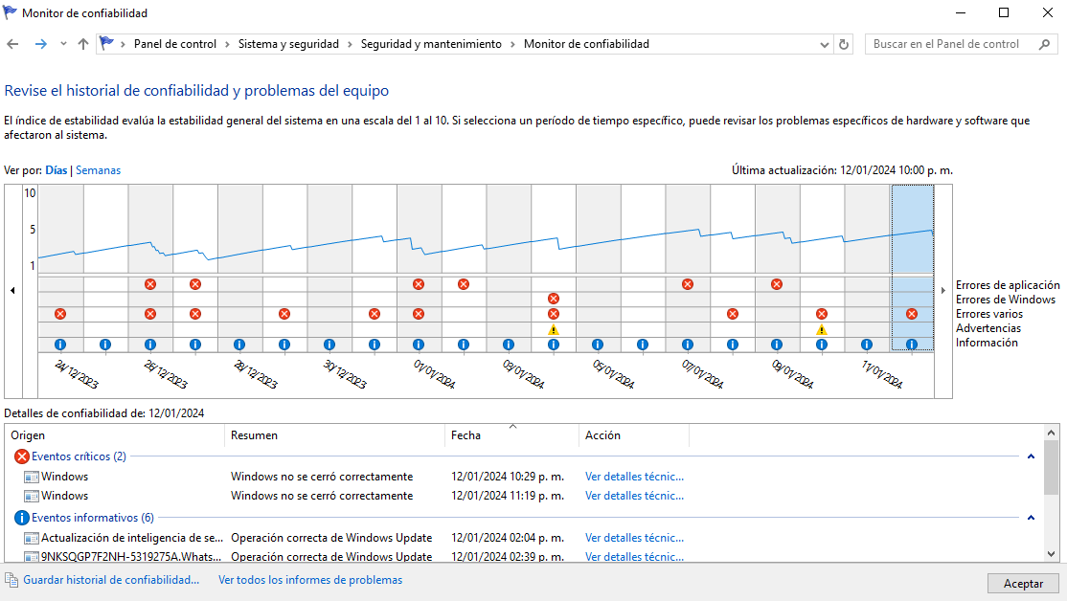Open Seguridad y mantenimiento breadcrumb
The width and height of the screenshot is (1067, 601).
[x=431, y=44]
